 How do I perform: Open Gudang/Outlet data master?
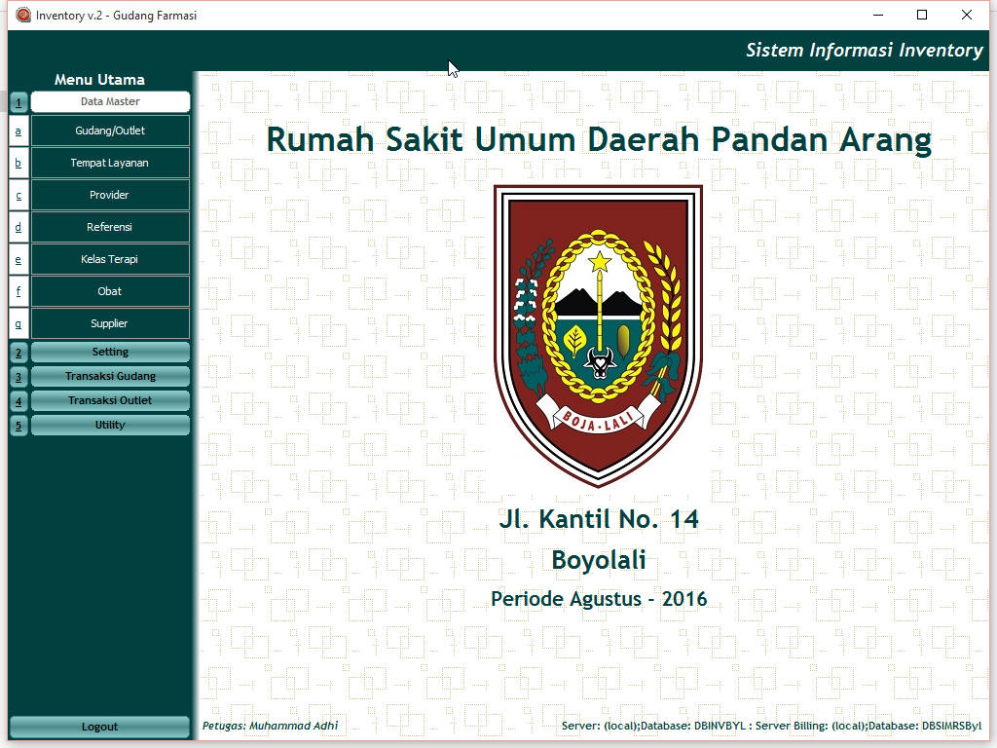click(x=110, y=131)
